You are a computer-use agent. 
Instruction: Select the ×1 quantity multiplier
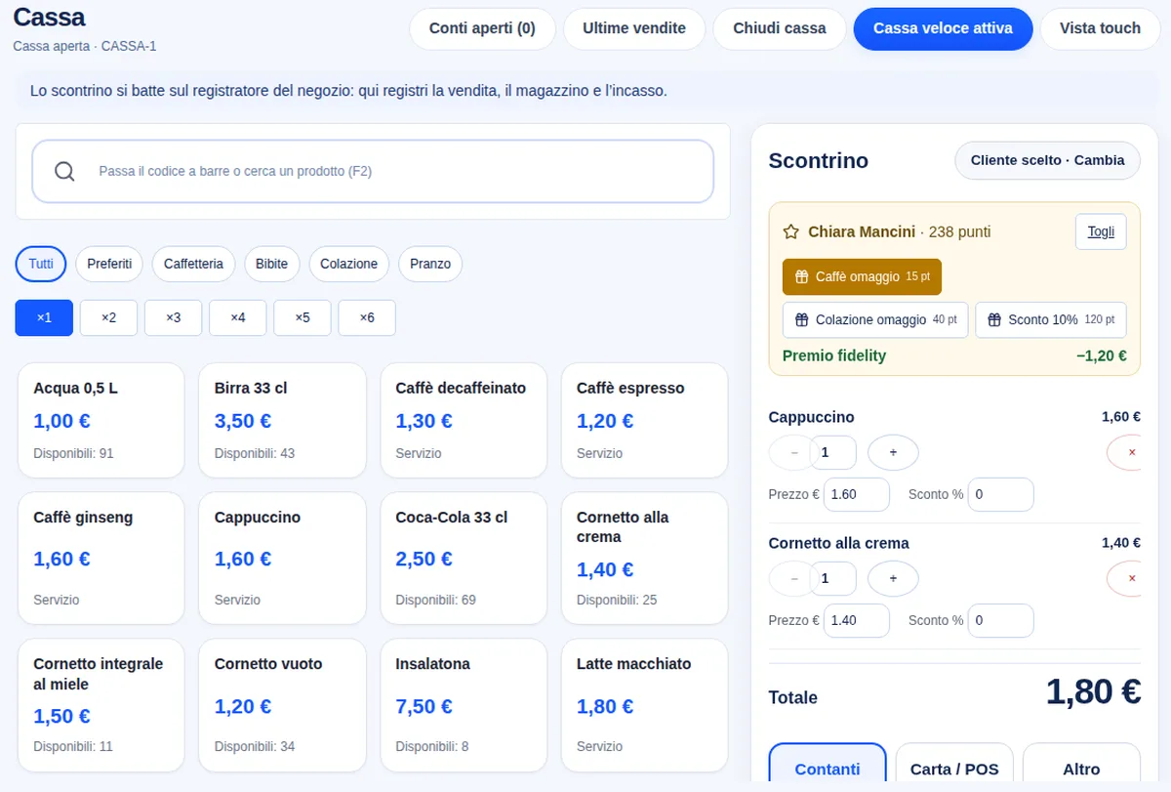[44, 318]
